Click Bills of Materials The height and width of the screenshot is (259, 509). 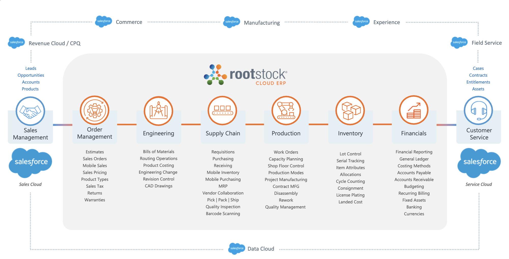point(158,152)
